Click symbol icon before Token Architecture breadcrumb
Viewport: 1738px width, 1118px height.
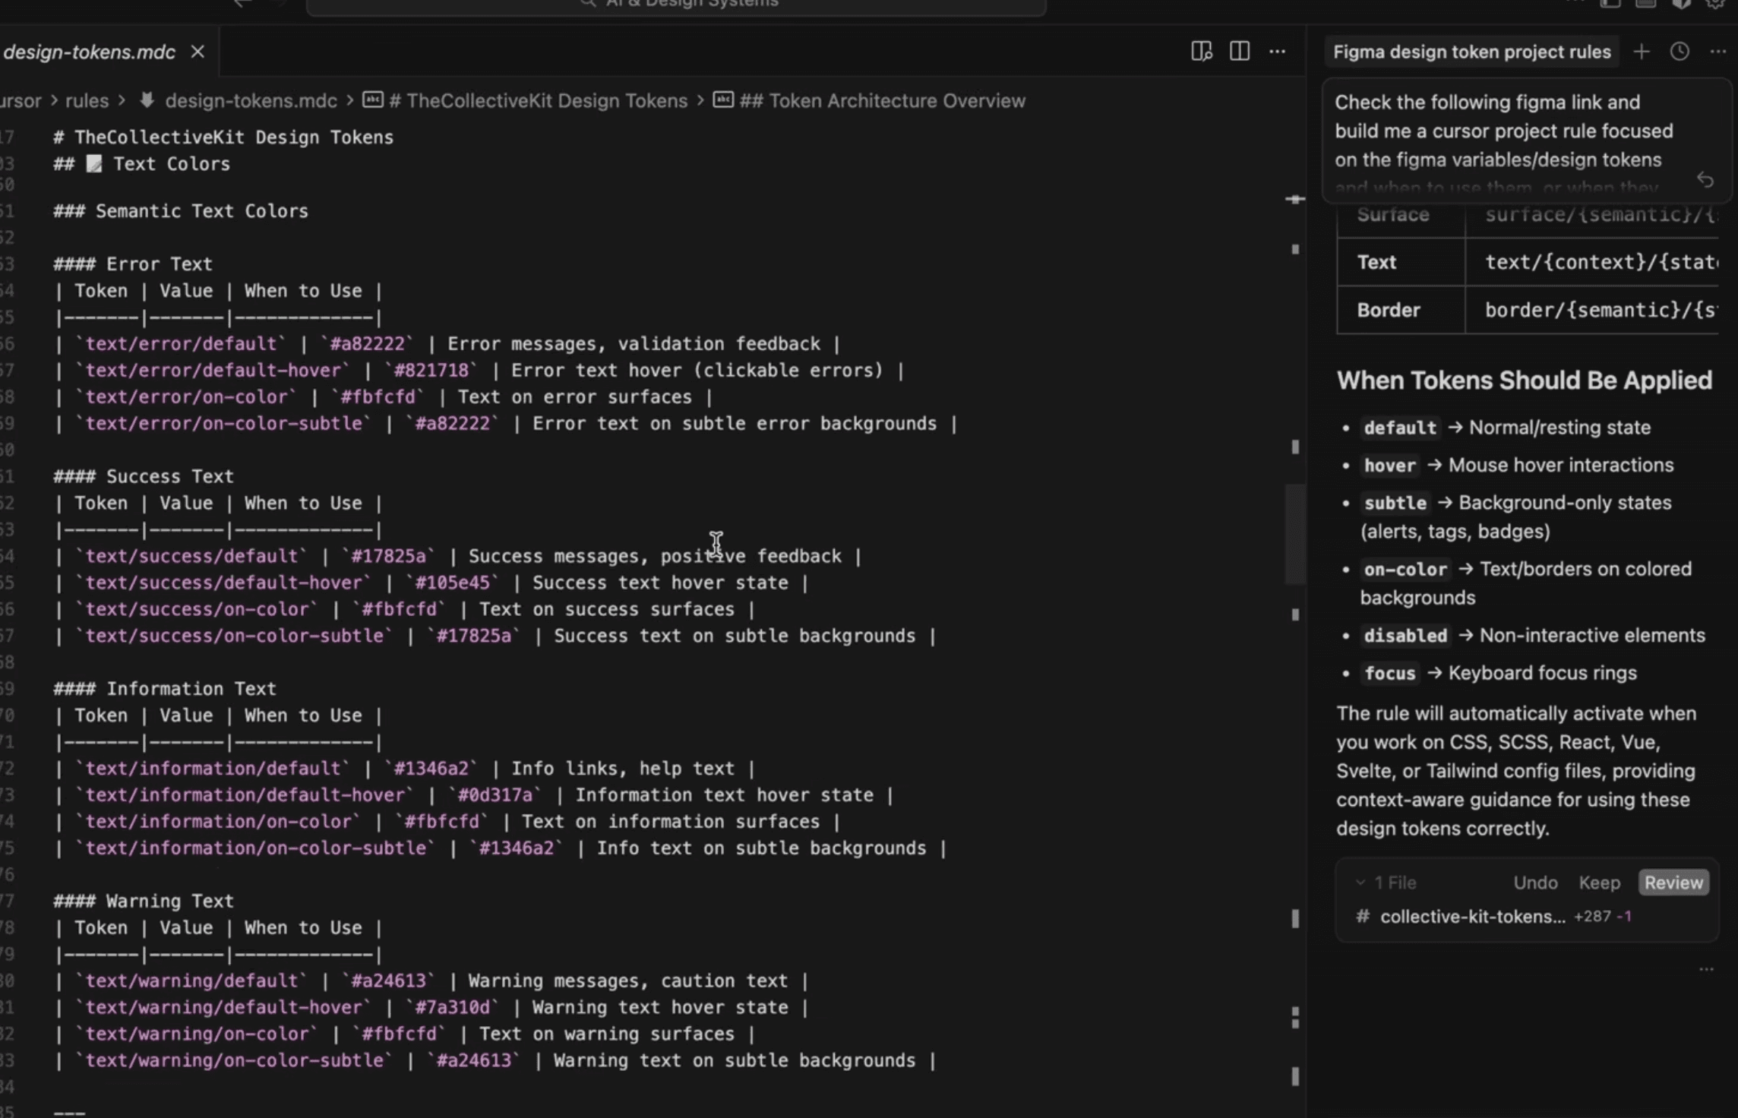pos(723,100)
